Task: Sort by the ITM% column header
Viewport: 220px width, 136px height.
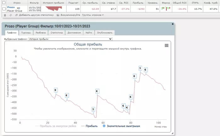Action: coord(195,3)
